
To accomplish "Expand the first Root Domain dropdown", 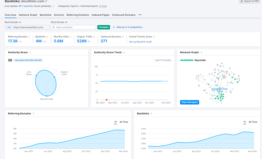I will [13, 22].
